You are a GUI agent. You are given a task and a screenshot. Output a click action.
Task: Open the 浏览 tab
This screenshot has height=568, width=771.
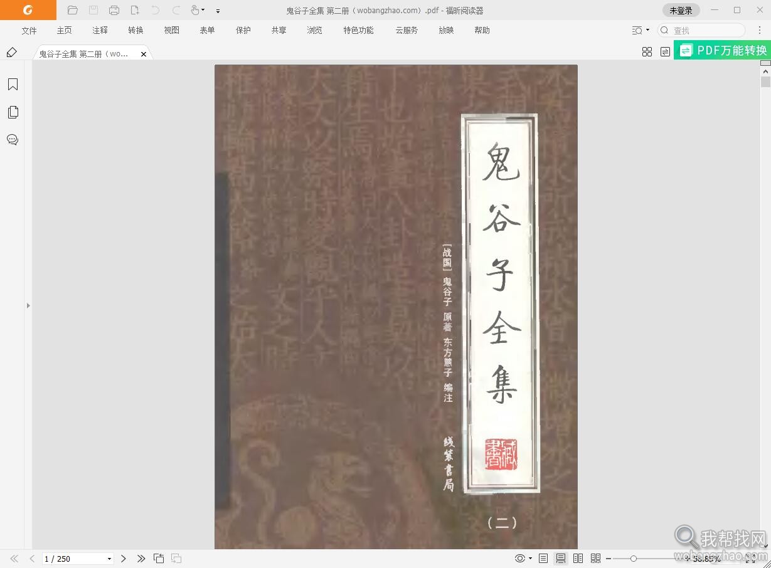pyautogui.click(x=315, y=30)
